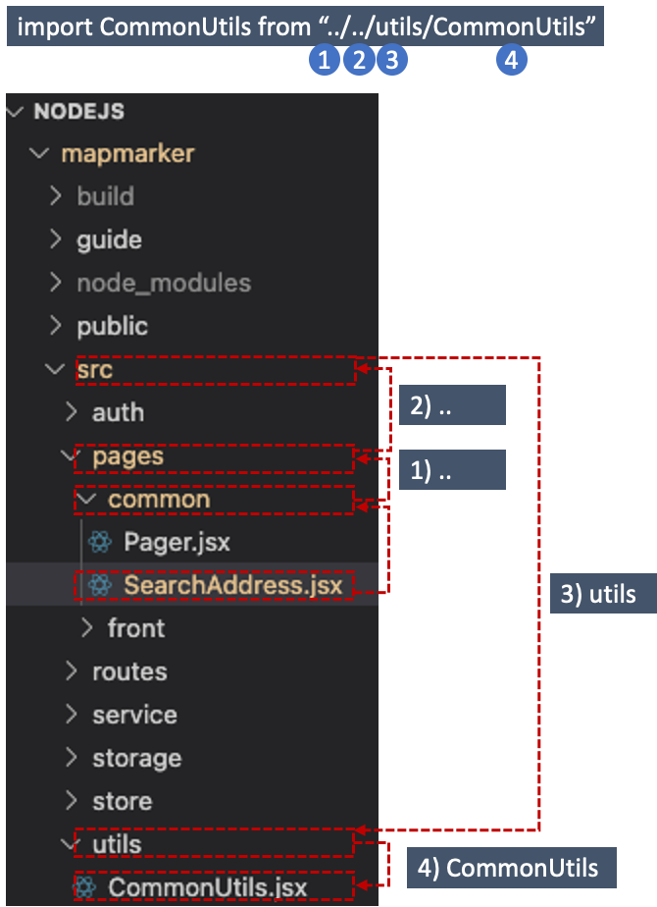The width and height of the screenshot is (657, 907).
Task: Select the routes folder name
Action: (x=130, y=671)
